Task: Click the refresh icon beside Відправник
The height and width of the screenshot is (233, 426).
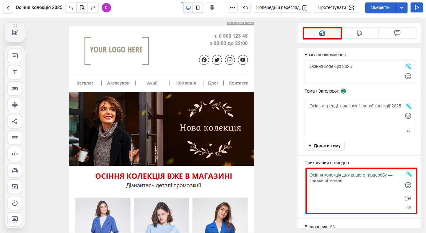Action: coord(332,227)
